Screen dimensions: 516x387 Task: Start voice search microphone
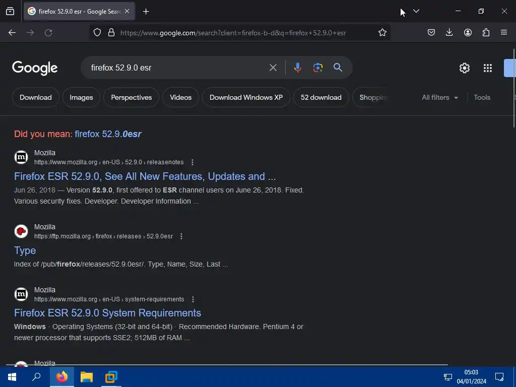point(297,68)
